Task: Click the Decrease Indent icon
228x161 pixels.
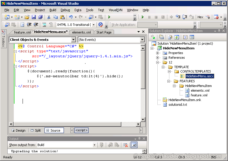Action: point(29,25)
